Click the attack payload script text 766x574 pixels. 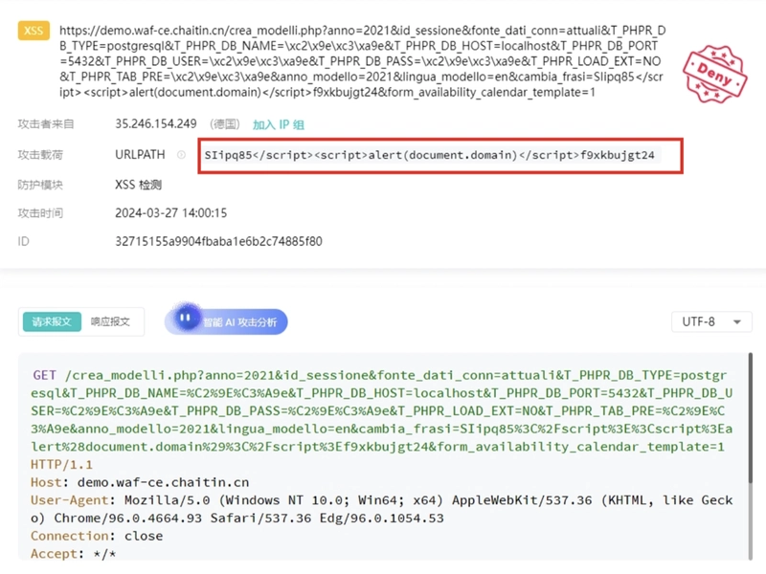429,155
